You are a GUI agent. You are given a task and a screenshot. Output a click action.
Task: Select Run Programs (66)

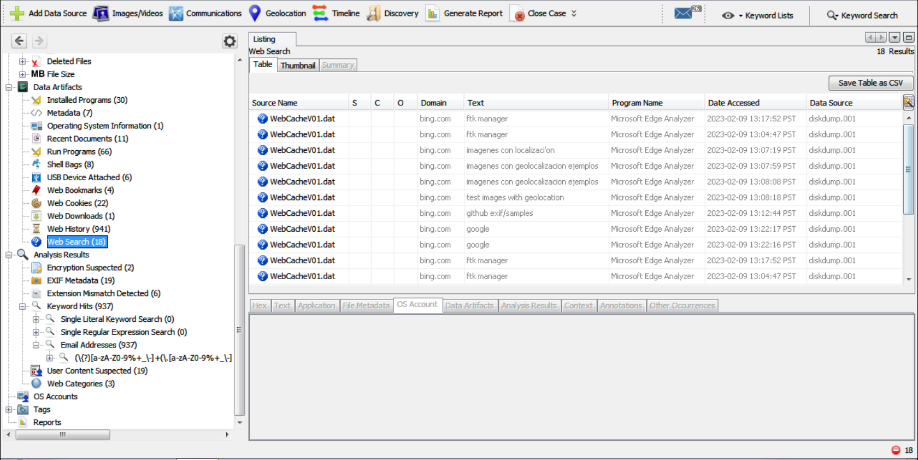point(79,152)
